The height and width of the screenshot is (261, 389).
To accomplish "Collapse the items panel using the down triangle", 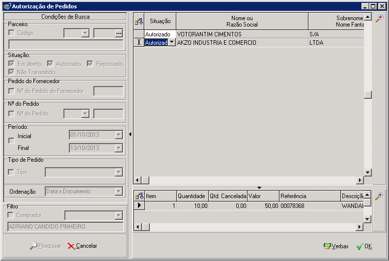I will click(259, 188).
